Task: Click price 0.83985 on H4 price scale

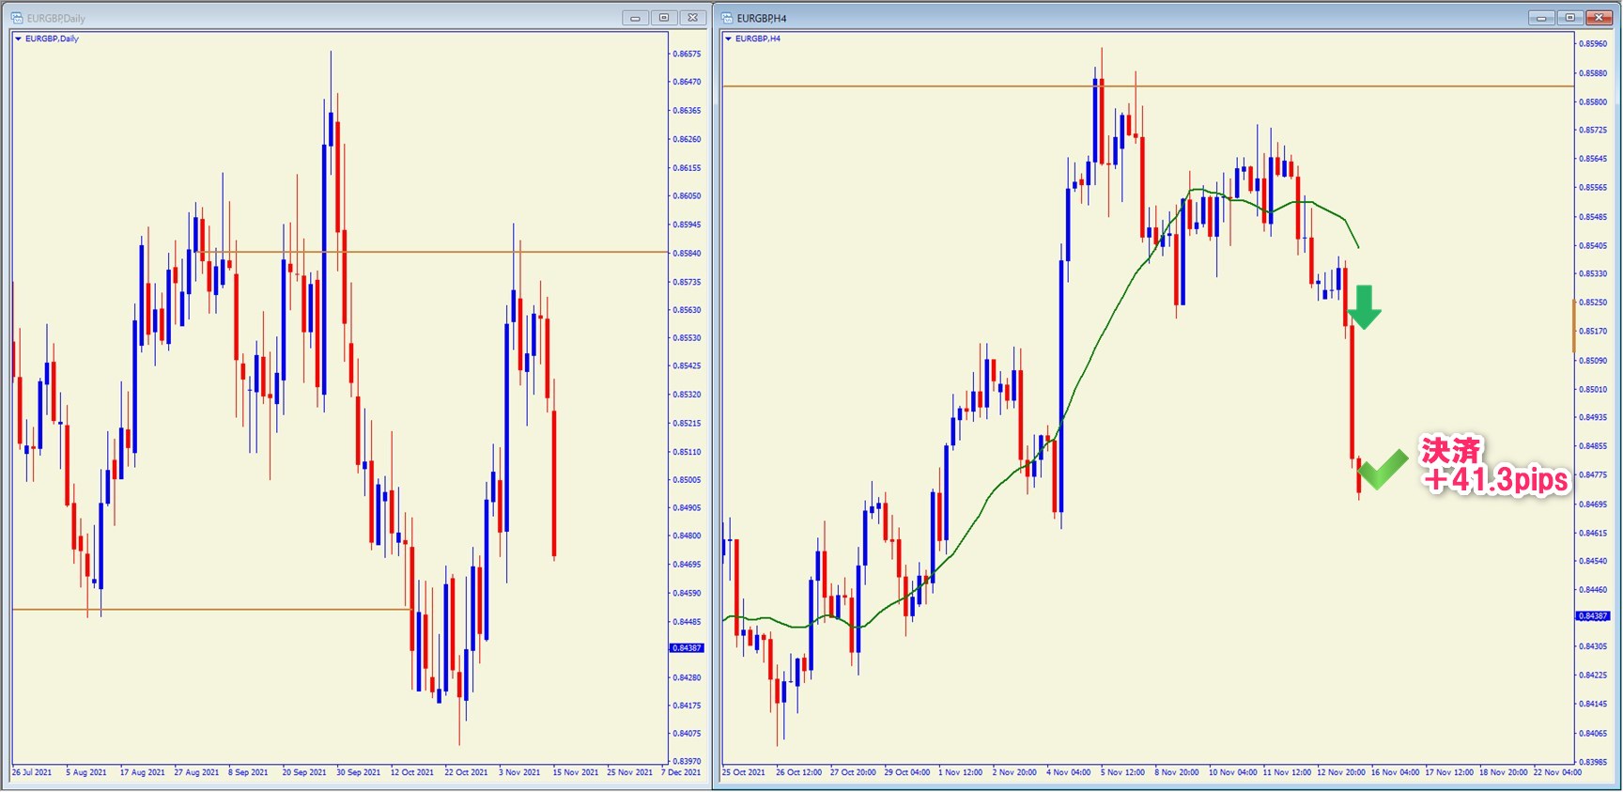Action: click(1594, 762)
